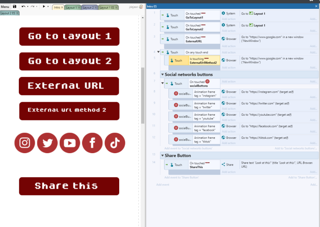The width and height of the screenshot is (320, 227).
Task: Click Touch icon in GoToLayout1 event
Action: point(168,15)
